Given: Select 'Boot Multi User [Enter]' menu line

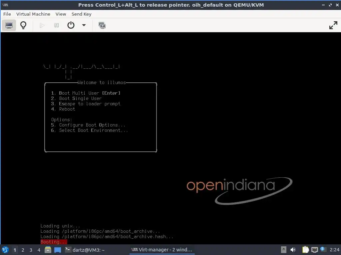Looking at the screenshot, I should pyautogui.click(x=86, y=93).
